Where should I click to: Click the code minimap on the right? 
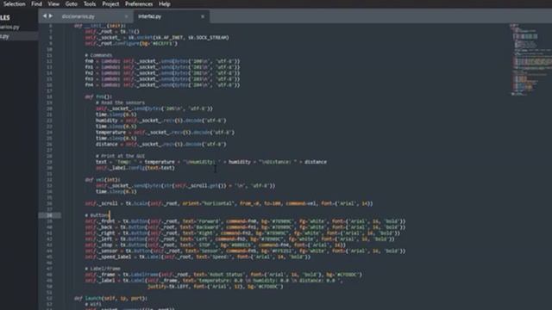531,59
